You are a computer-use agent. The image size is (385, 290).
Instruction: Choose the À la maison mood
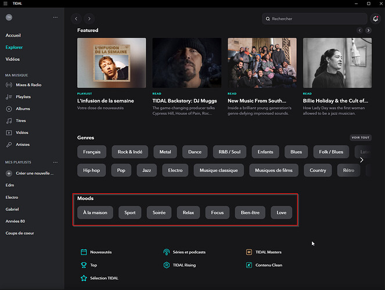tap(95, 212)
